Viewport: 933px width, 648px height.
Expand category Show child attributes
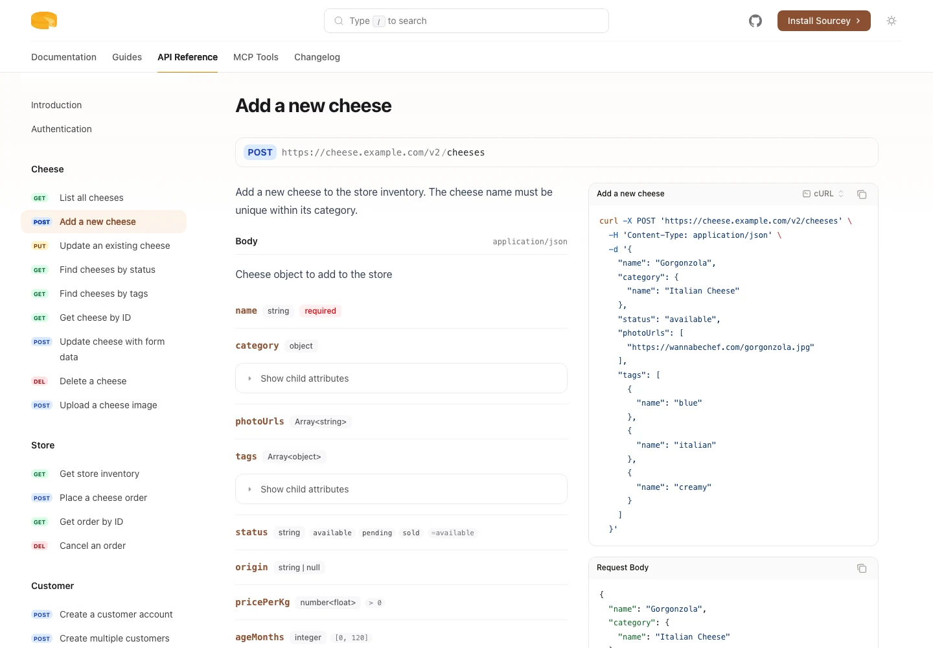point(401,378)
